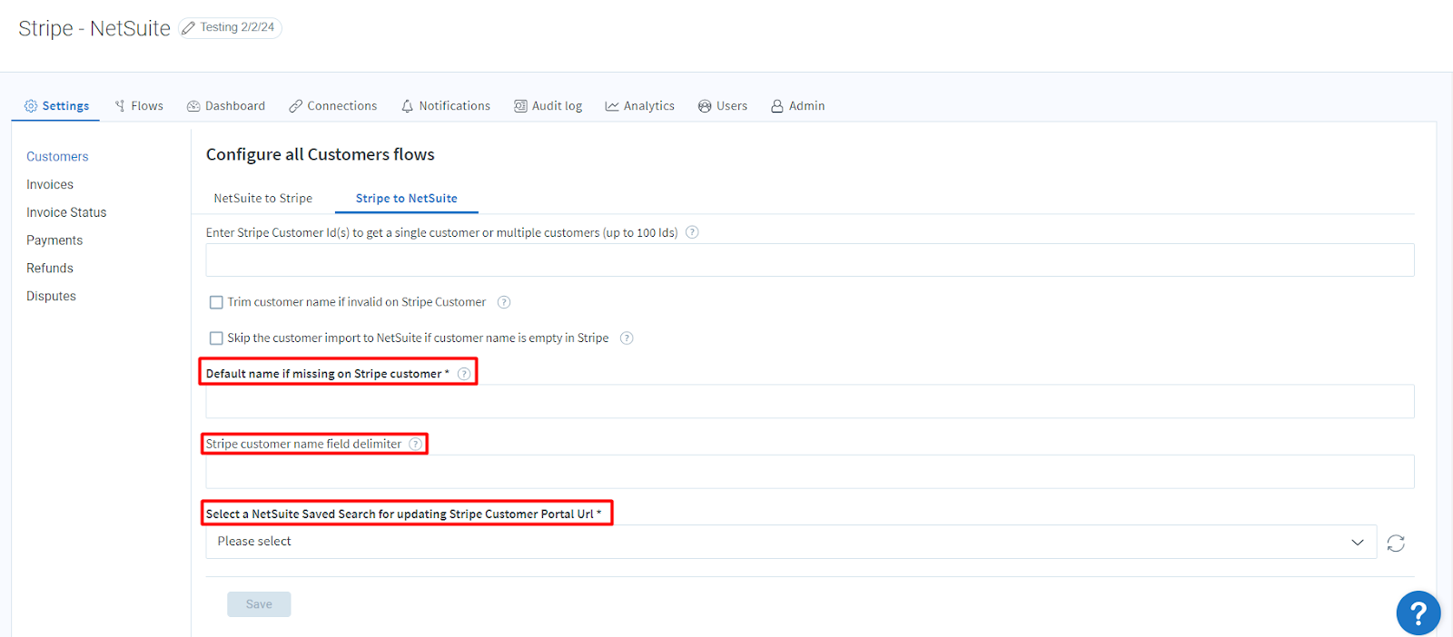Click the Save button
1453x637 pixels.
[x=259, y=604]
